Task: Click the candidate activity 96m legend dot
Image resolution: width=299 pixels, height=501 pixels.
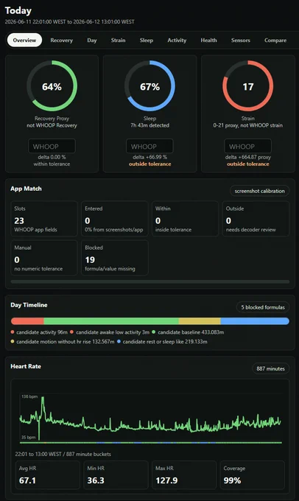Action: (13, 332)
